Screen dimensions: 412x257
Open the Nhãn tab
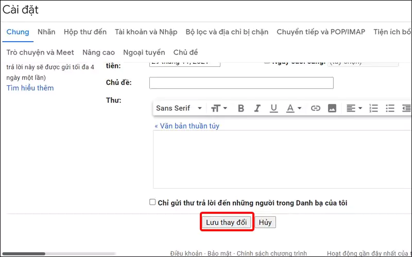point(46,32)
